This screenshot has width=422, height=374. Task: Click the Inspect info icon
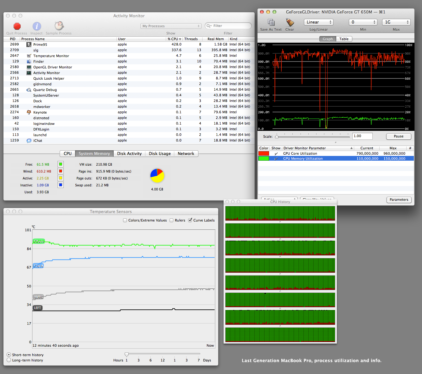coord(37,26)
